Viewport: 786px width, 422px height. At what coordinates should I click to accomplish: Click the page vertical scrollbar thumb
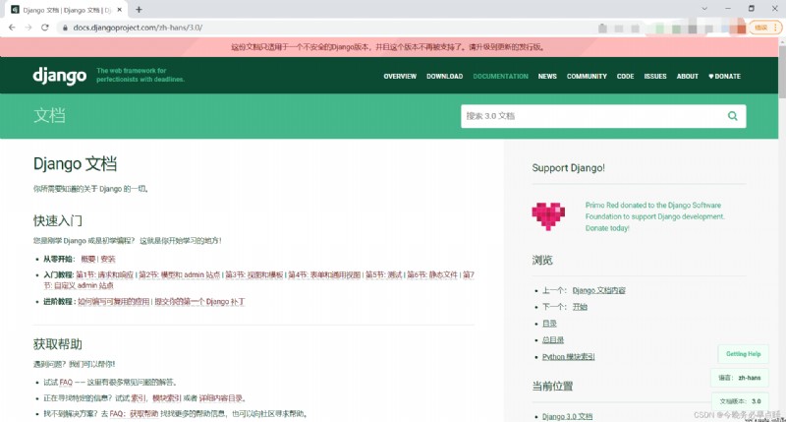(x=782, y=70)
